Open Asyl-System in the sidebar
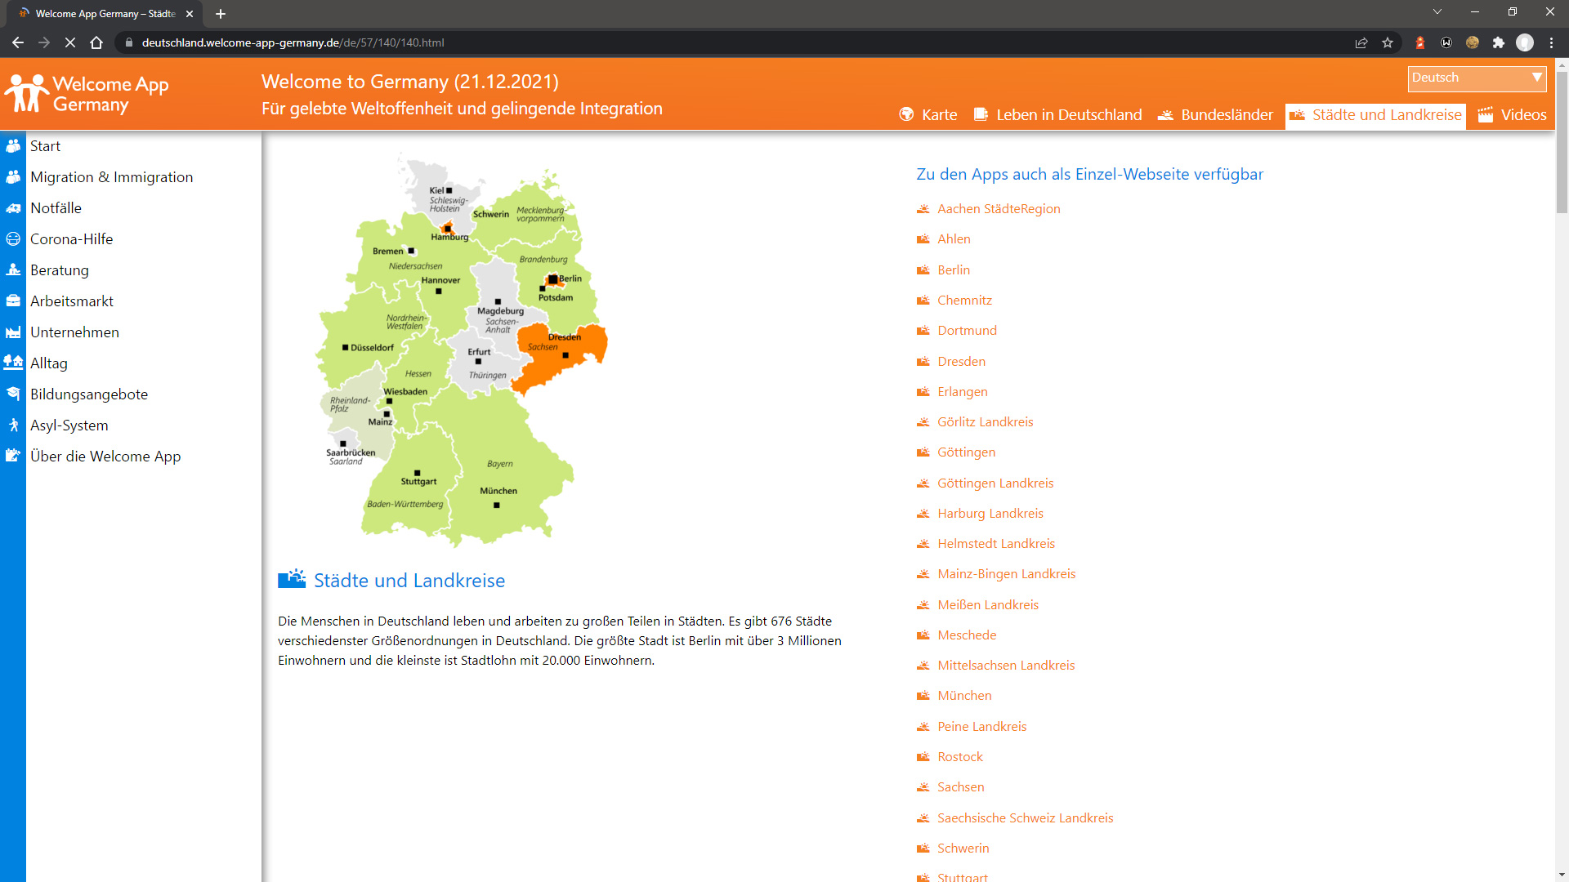Screen dimensions: 1569x882 pos(69,425)
